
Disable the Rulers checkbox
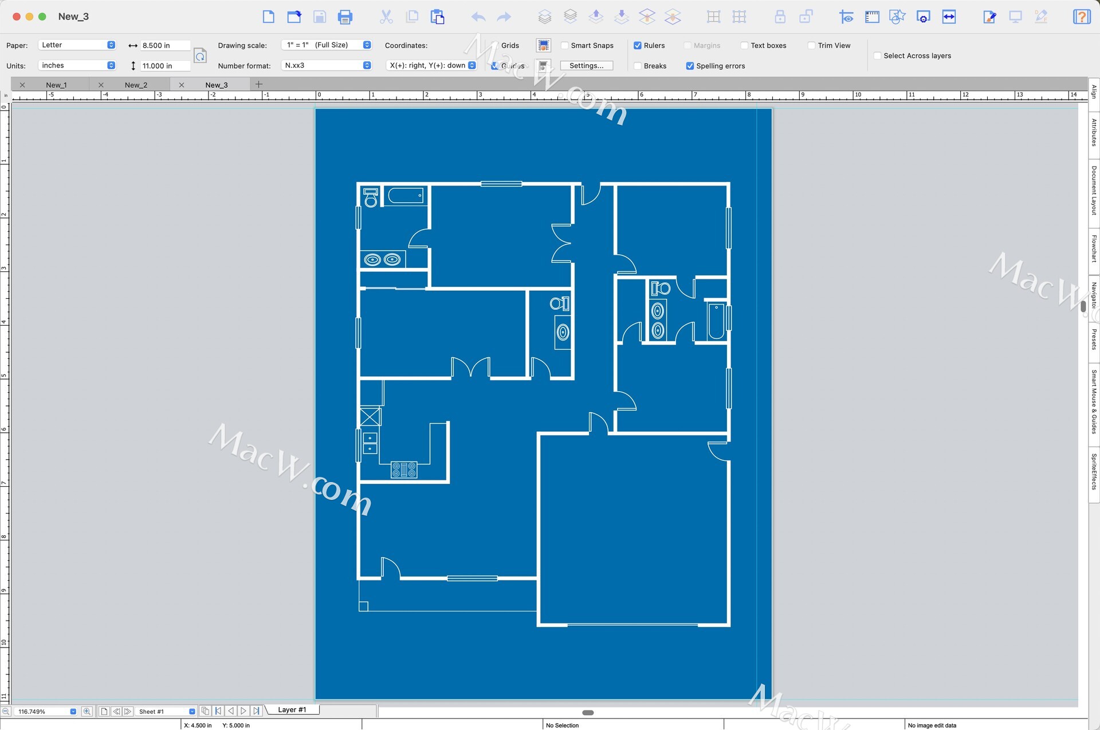(x=638, y=45)
